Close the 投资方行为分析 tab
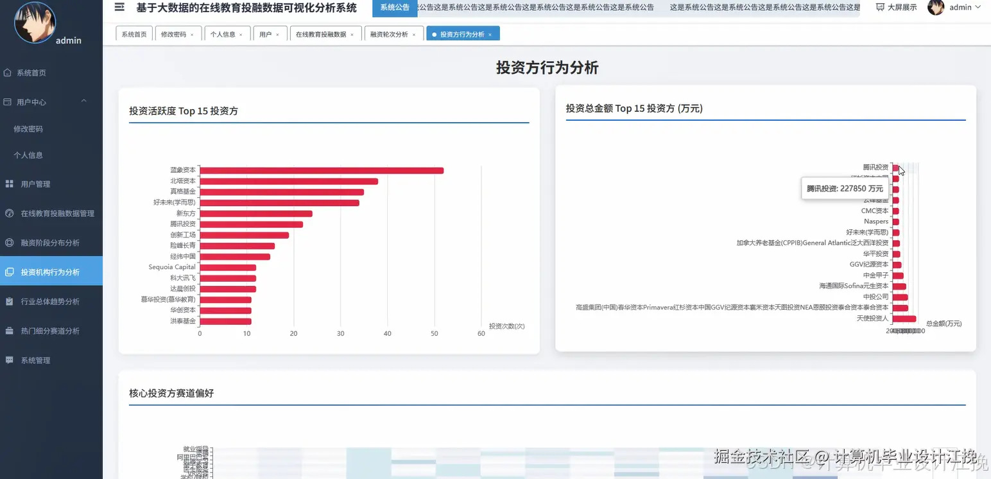991x479 pixels. 490,35
